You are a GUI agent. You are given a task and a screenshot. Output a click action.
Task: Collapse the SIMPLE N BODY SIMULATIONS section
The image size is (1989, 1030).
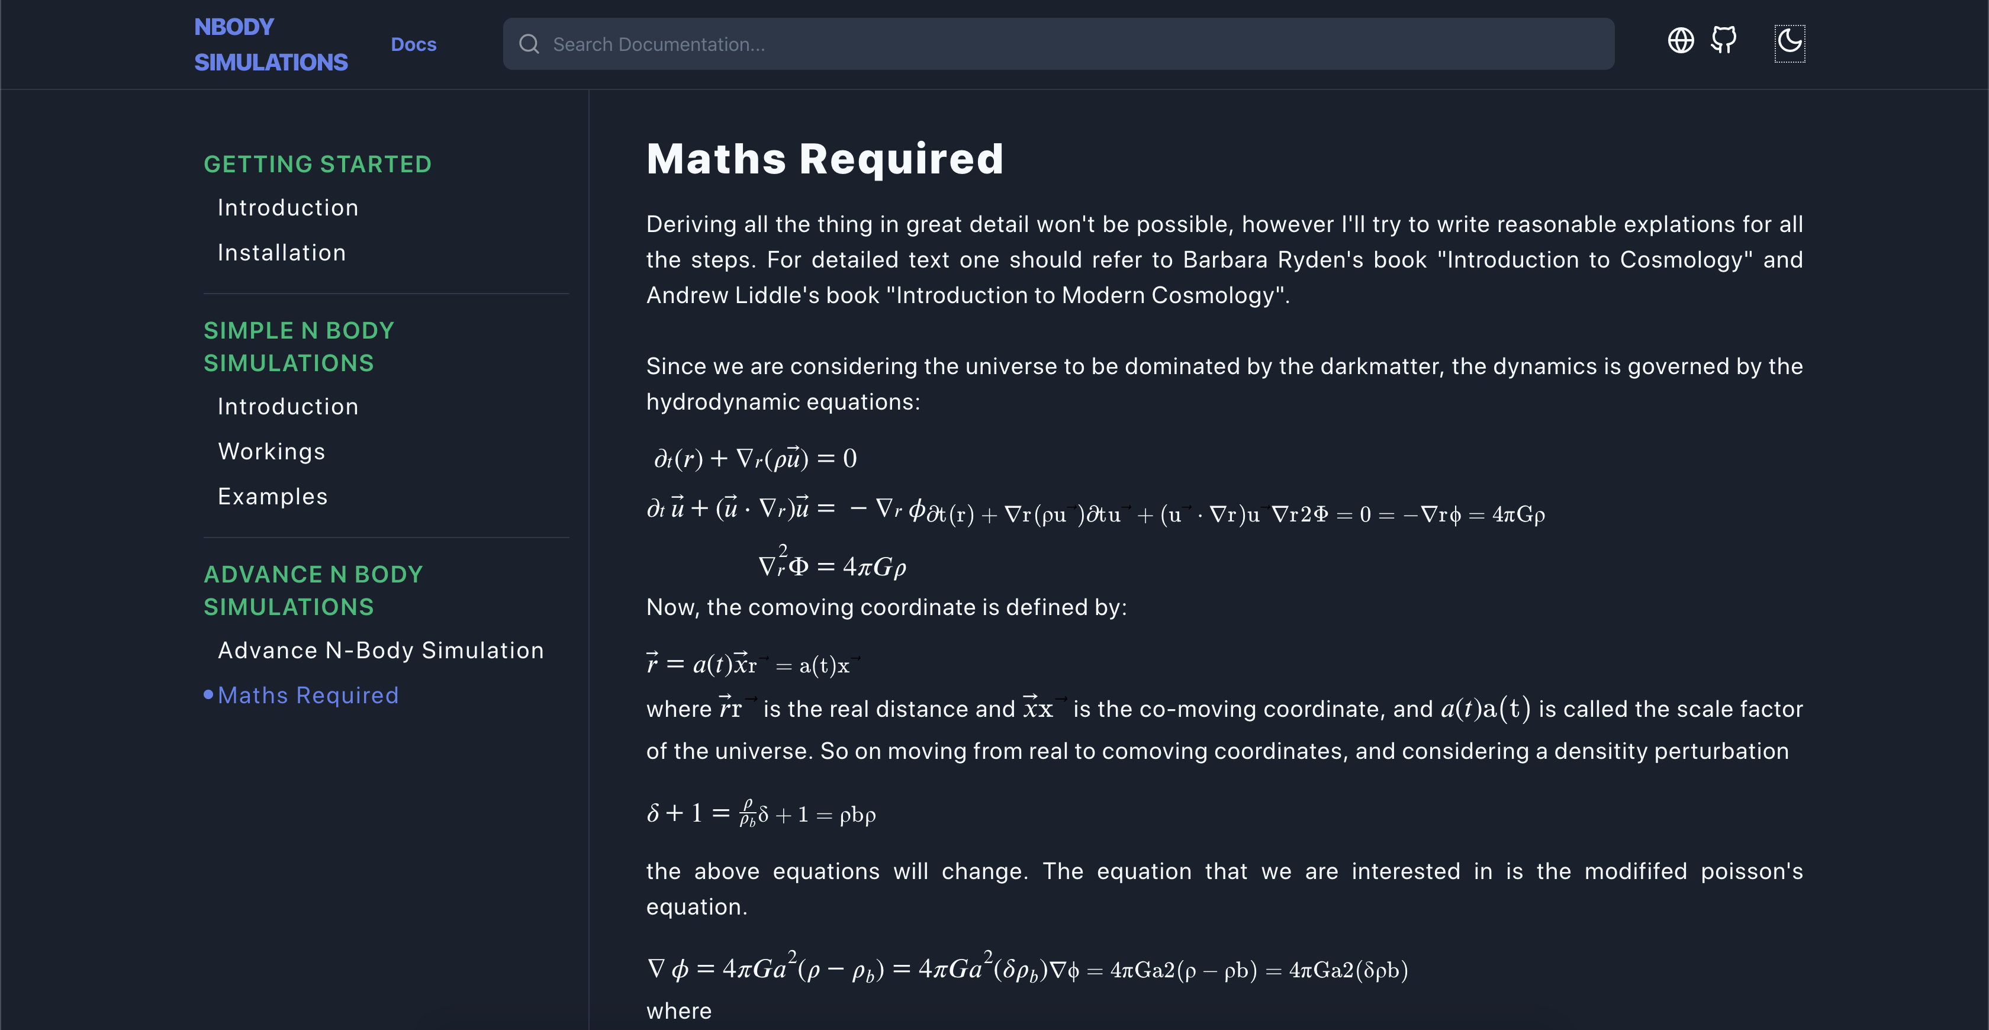(300, 346)
